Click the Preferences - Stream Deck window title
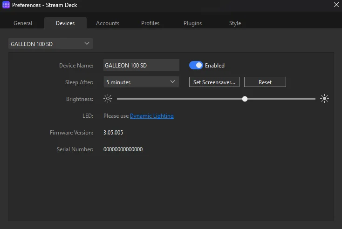The width and height of the screenshot is (342, 229). [44, 5]
